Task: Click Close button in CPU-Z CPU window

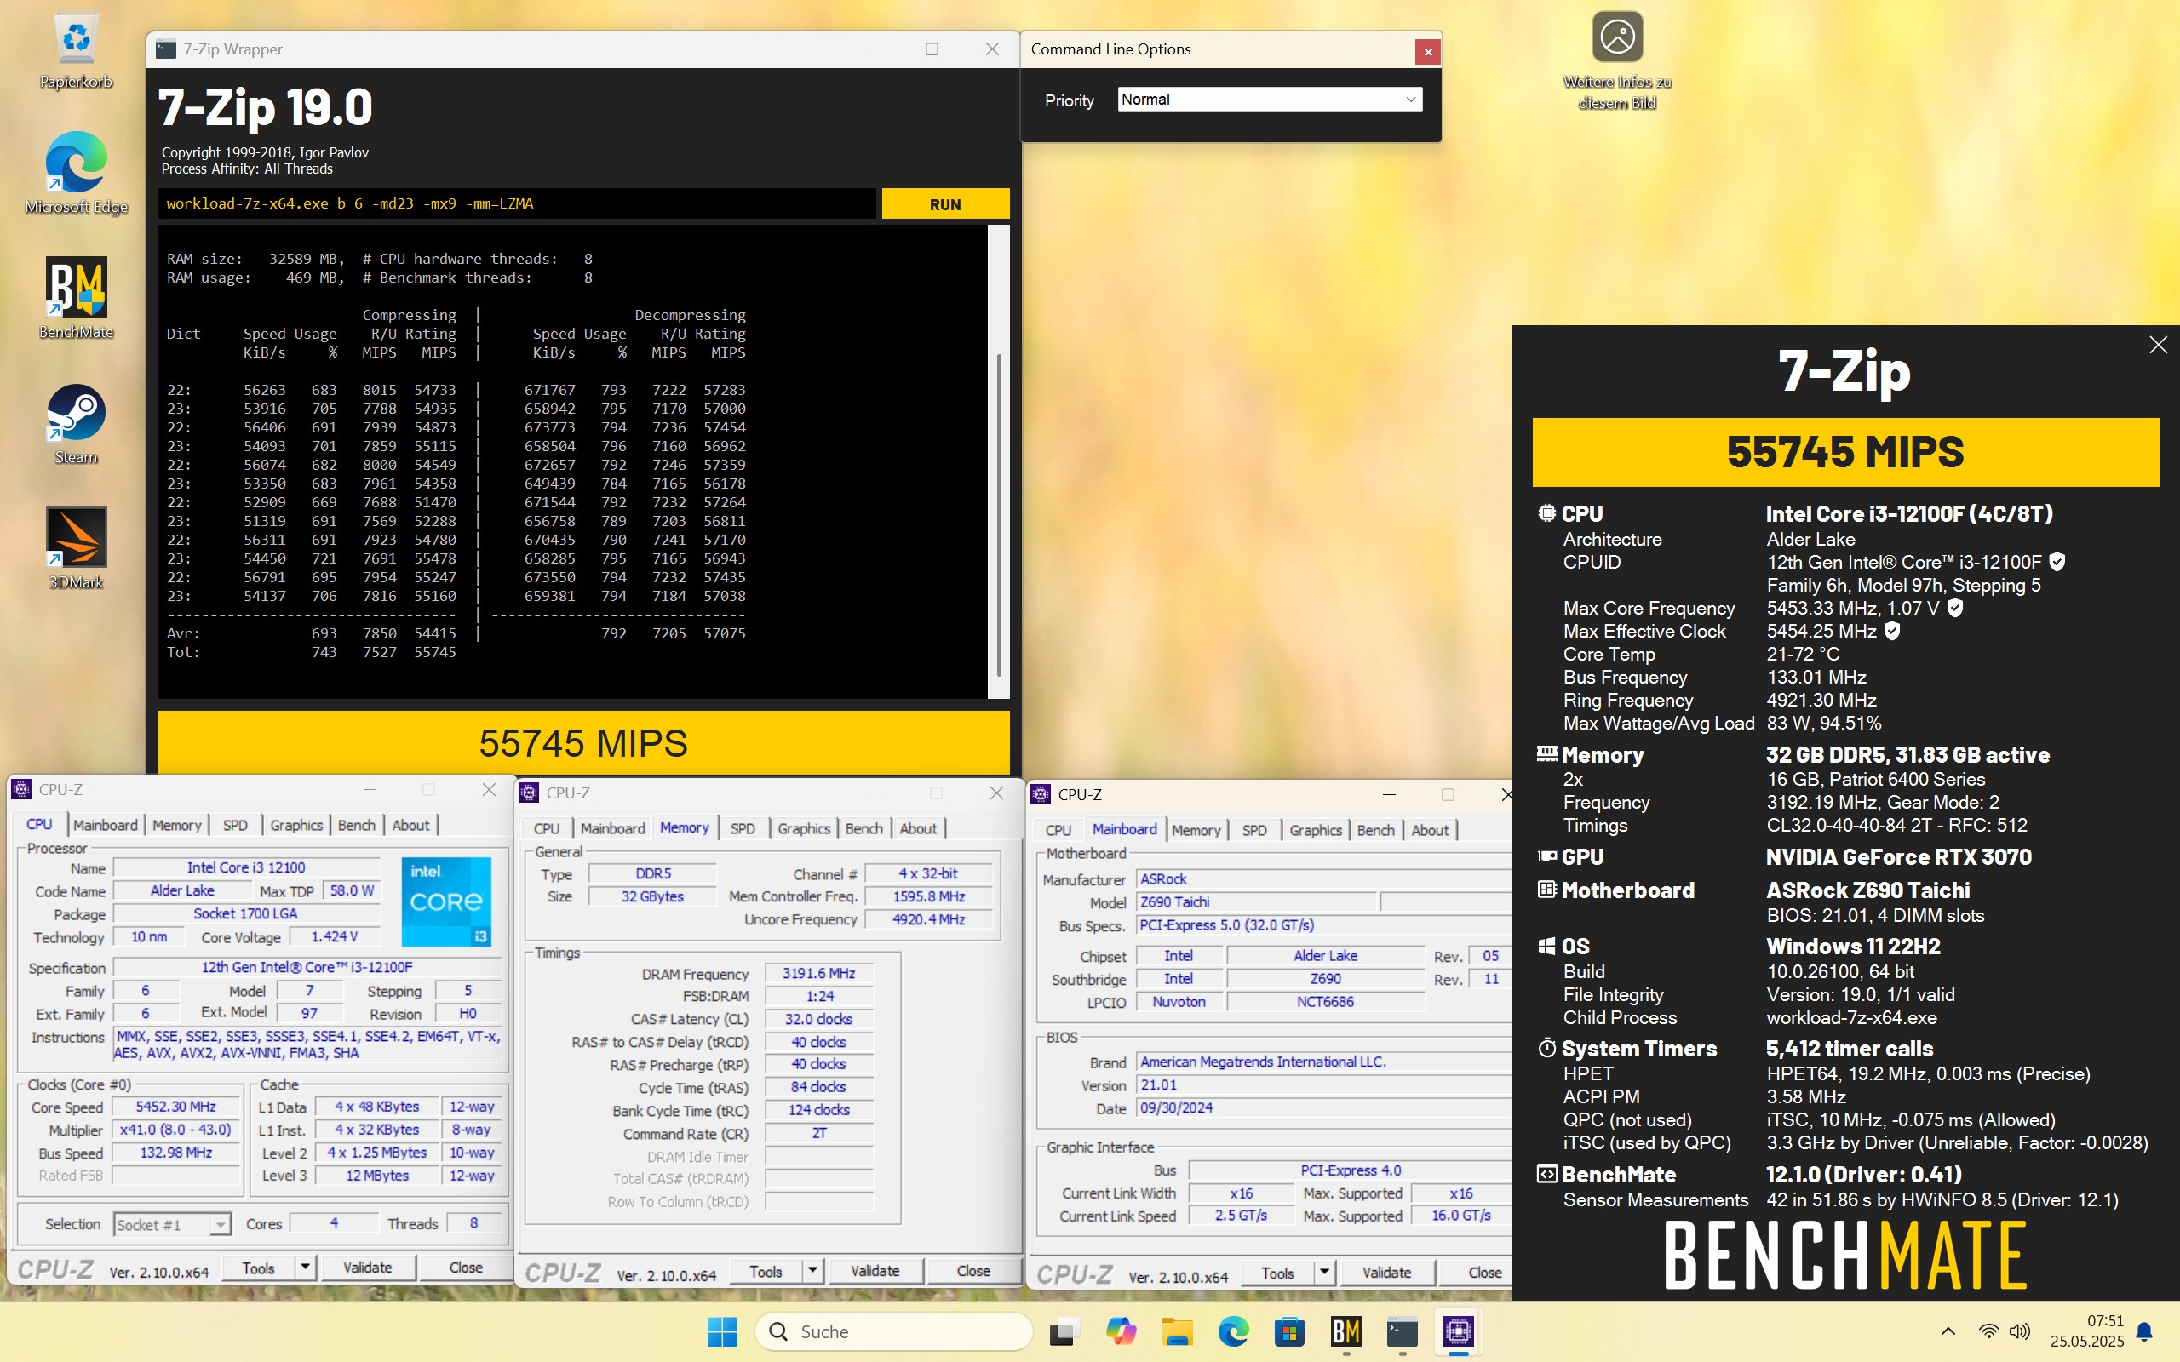Action: point(466,1268)
